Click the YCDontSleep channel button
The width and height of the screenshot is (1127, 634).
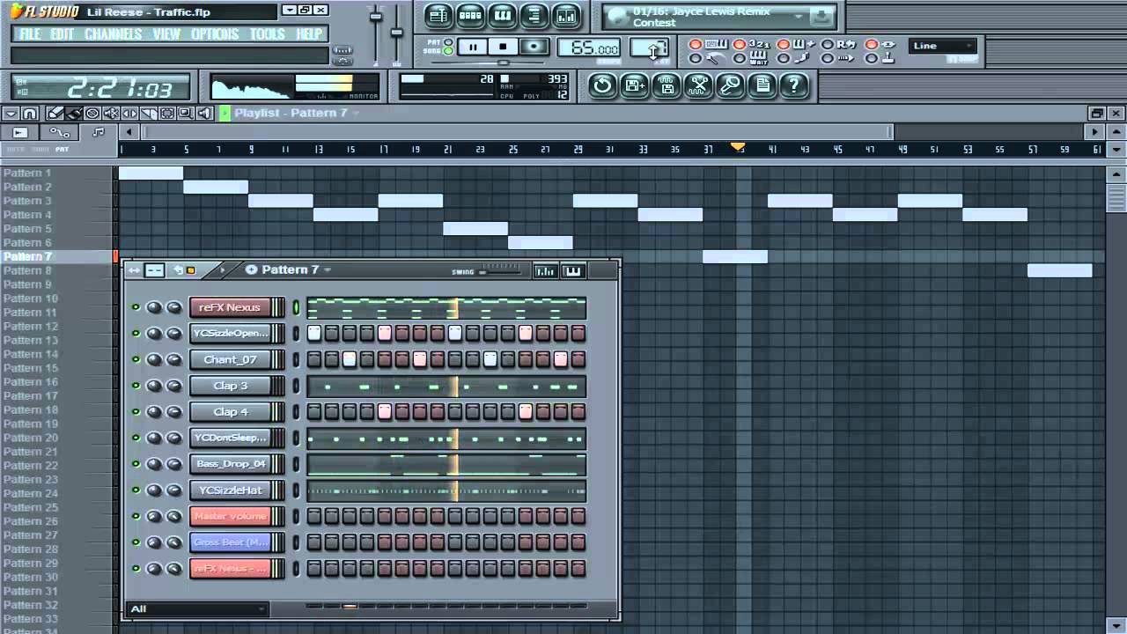click(x=230, y=438)
